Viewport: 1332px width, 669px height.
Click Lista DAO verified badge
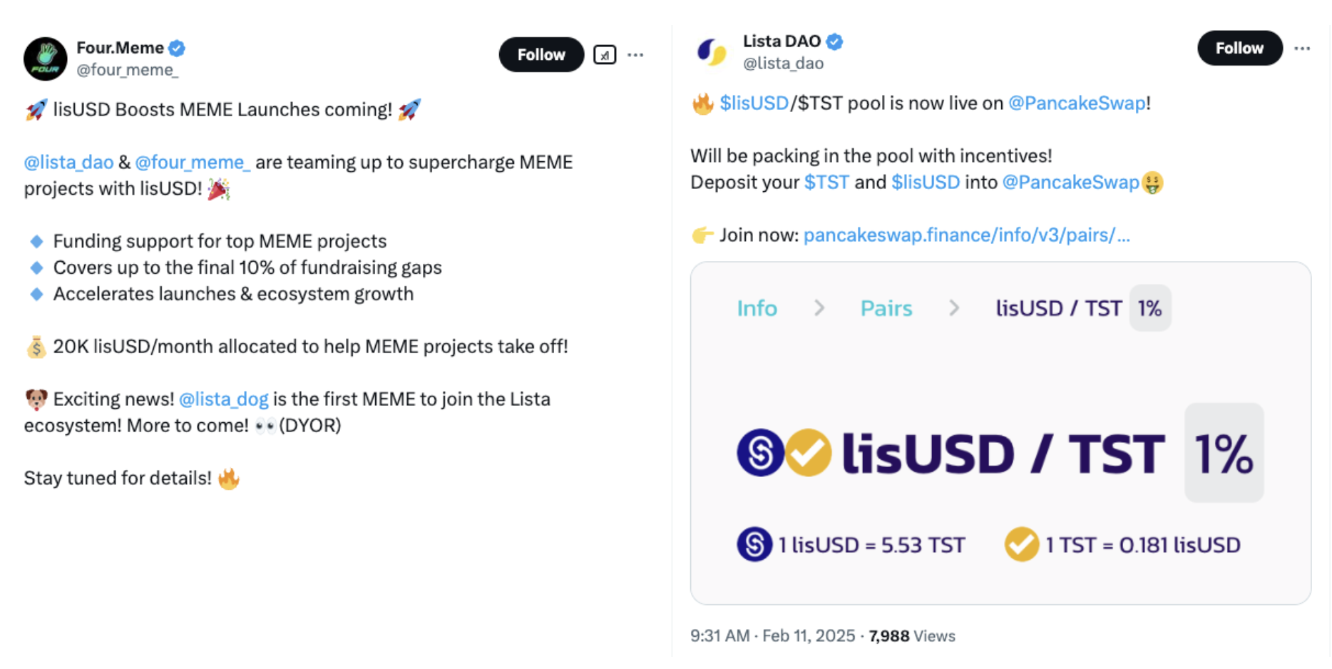pos(834,42)
